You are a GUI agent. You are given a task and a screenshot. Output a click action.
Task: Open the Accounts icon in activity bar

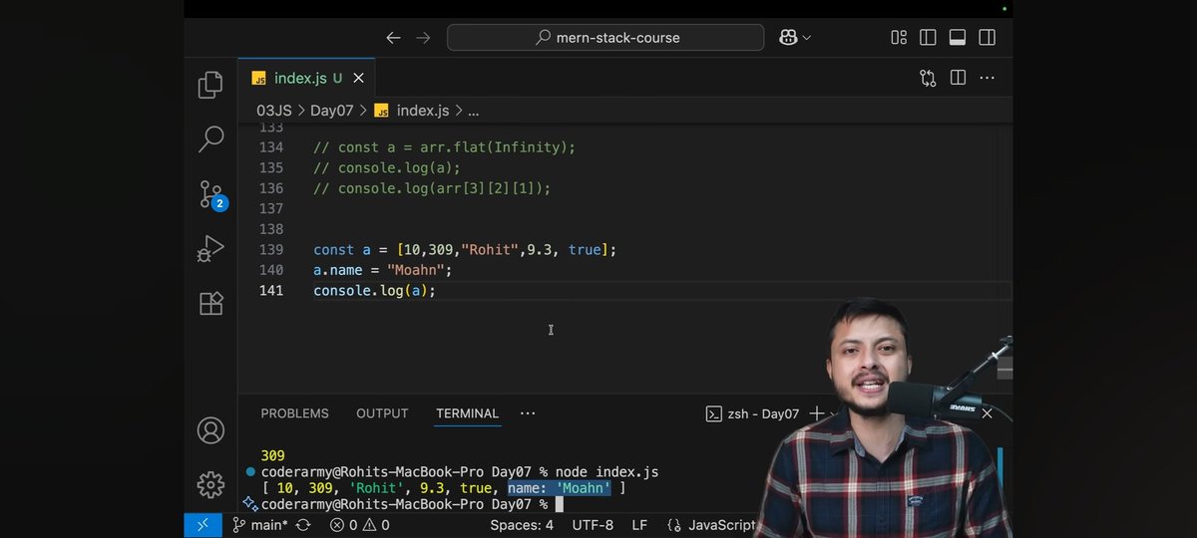coord(210,430)
